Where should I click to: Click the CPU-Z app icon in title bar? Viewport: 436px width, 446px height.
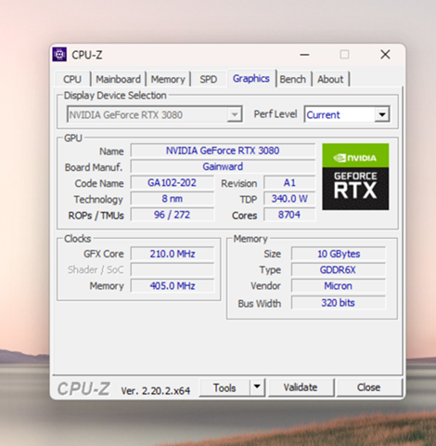pos(59,55)
